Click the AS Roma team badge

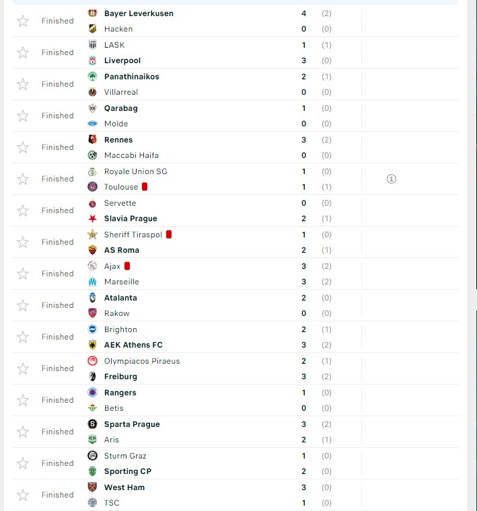pyautogui.click(x=92, y=250)
